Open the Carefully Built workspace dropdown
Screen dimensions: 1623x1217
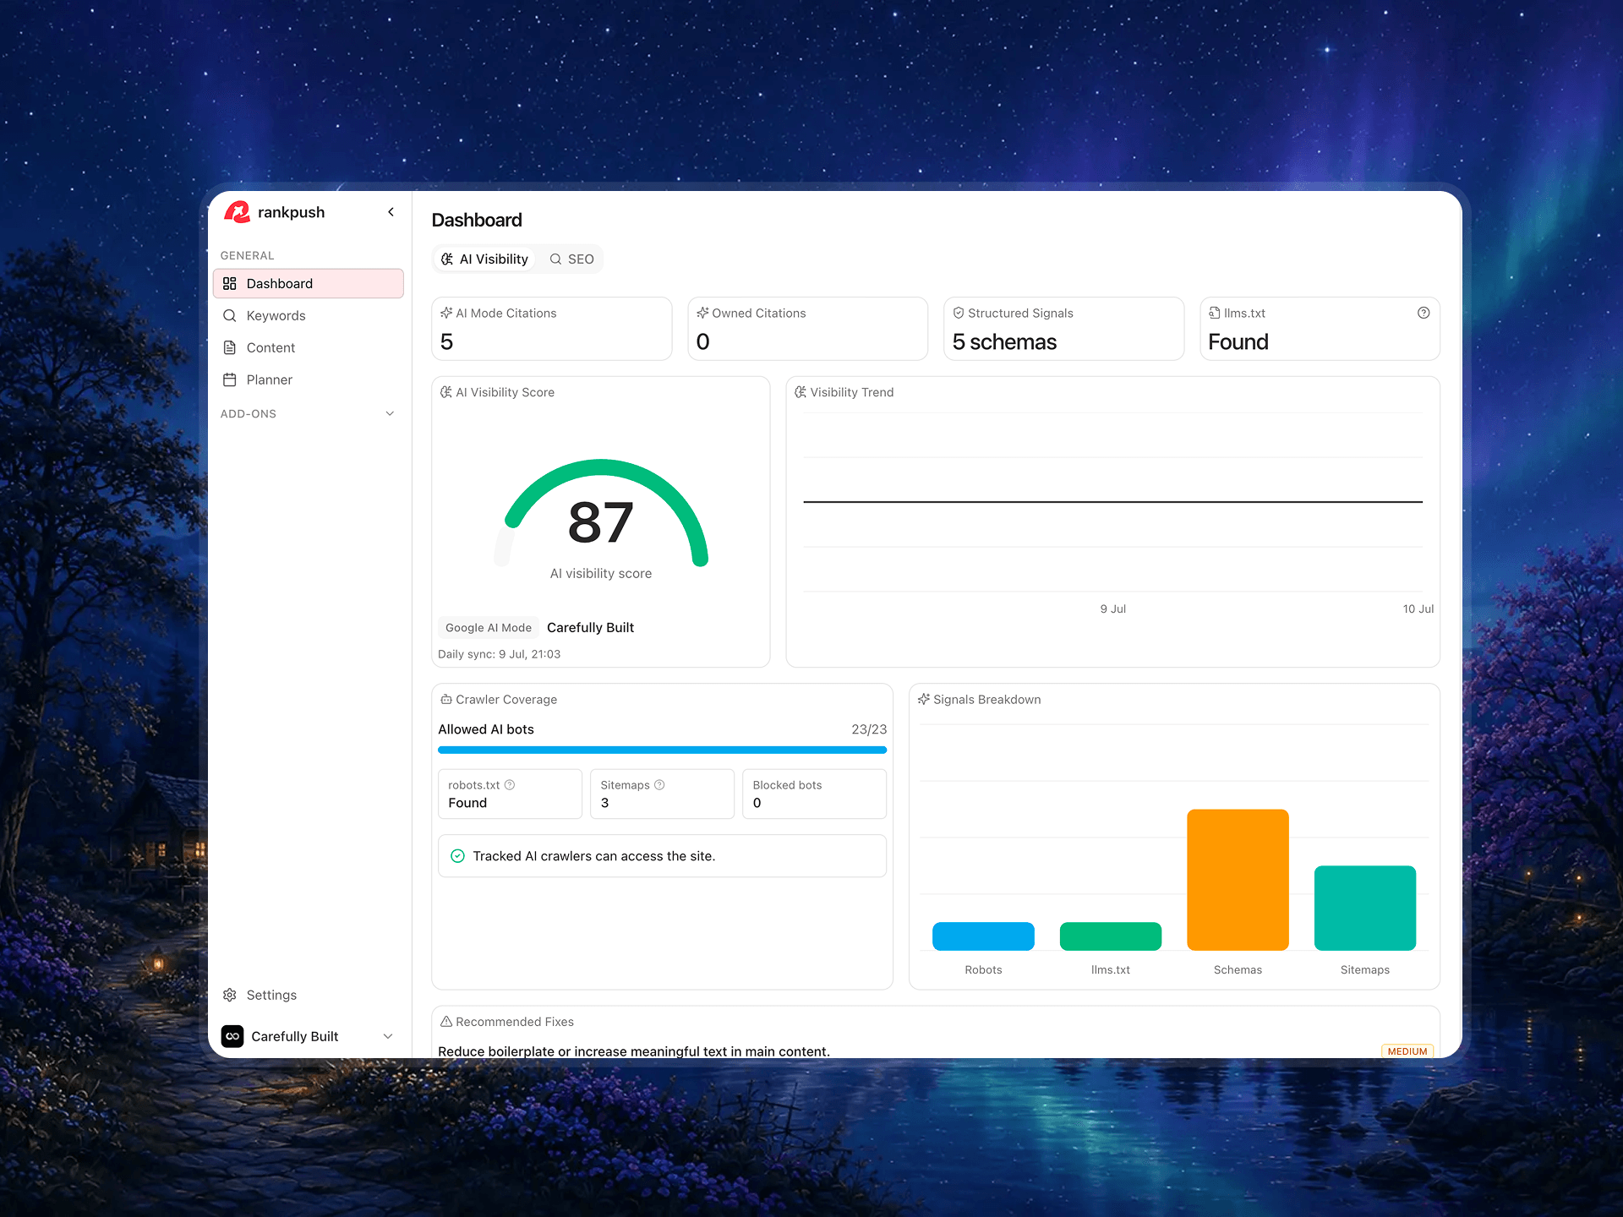point(308,1036)
